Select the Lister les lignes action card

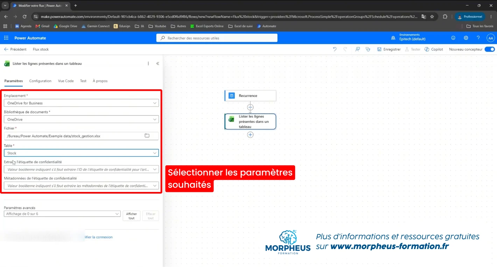250,122
